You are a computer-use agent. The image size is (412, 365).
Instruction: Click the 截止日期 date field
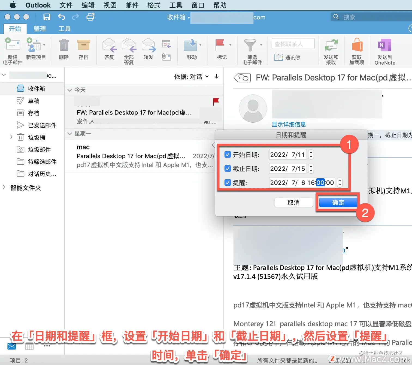288,168
